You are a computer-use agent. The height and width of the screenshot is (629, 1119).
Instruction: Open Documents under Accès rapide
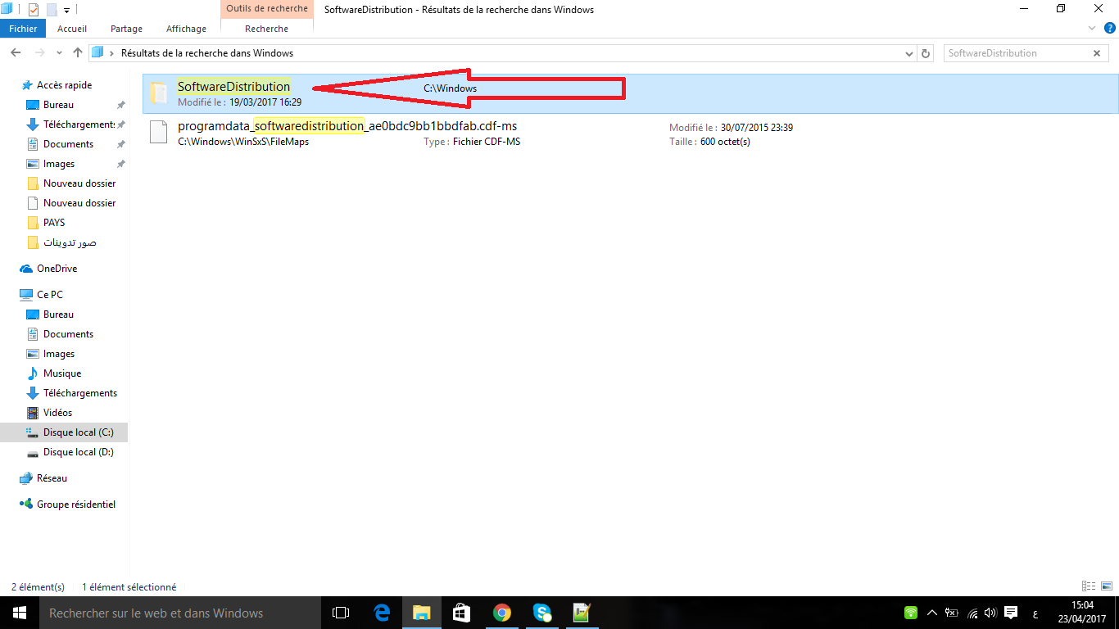[x=68, y=144]
